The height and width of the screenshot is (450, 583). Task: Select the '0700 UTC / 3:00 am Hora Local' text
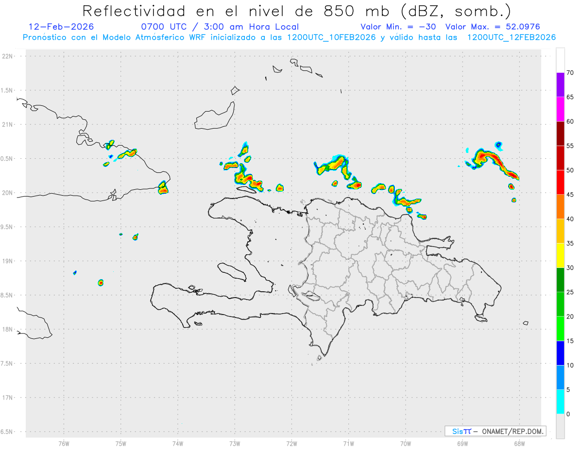(x=220, y=27)
